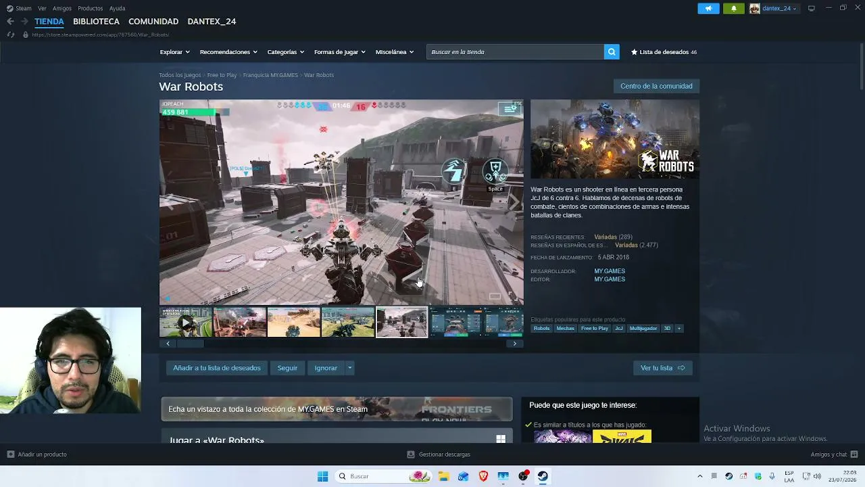Click the Steam taskbar icon

[x=543, y=476]
